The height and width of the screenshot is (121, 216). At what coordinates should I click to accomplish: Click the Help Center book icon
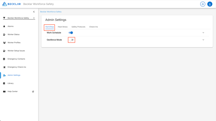pos(4,91)
